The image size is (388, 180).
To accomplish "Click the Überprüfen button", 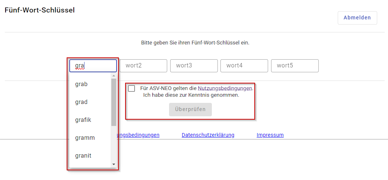I will click(190, 110).
